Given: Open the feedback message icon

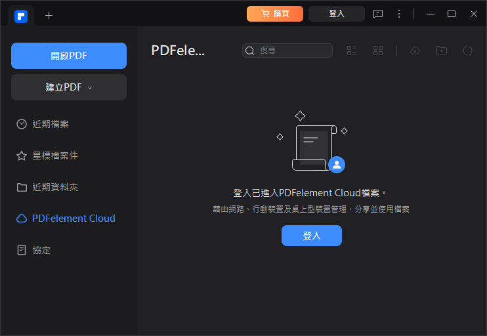Looking at the screenshot, I should pos(377,14).
